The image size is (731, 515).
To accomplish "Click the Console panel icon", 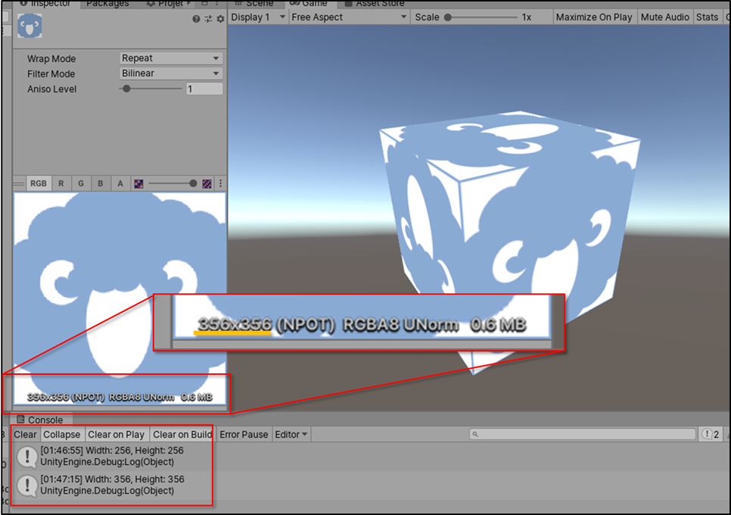I will coord(20,420).
